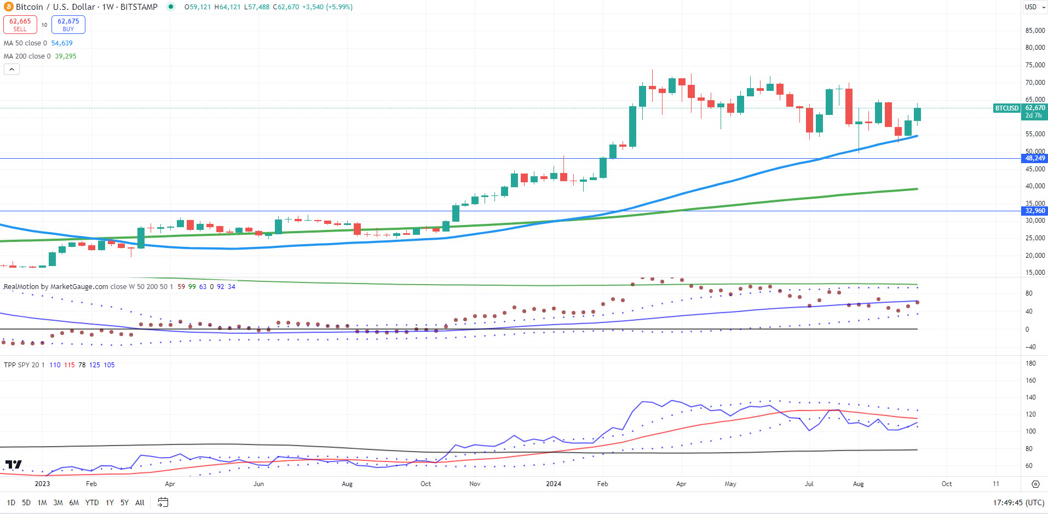This screenshot has height=514, width=1048.
Task: Click the high price H64,121 in header
Action: tap(227, 7)
